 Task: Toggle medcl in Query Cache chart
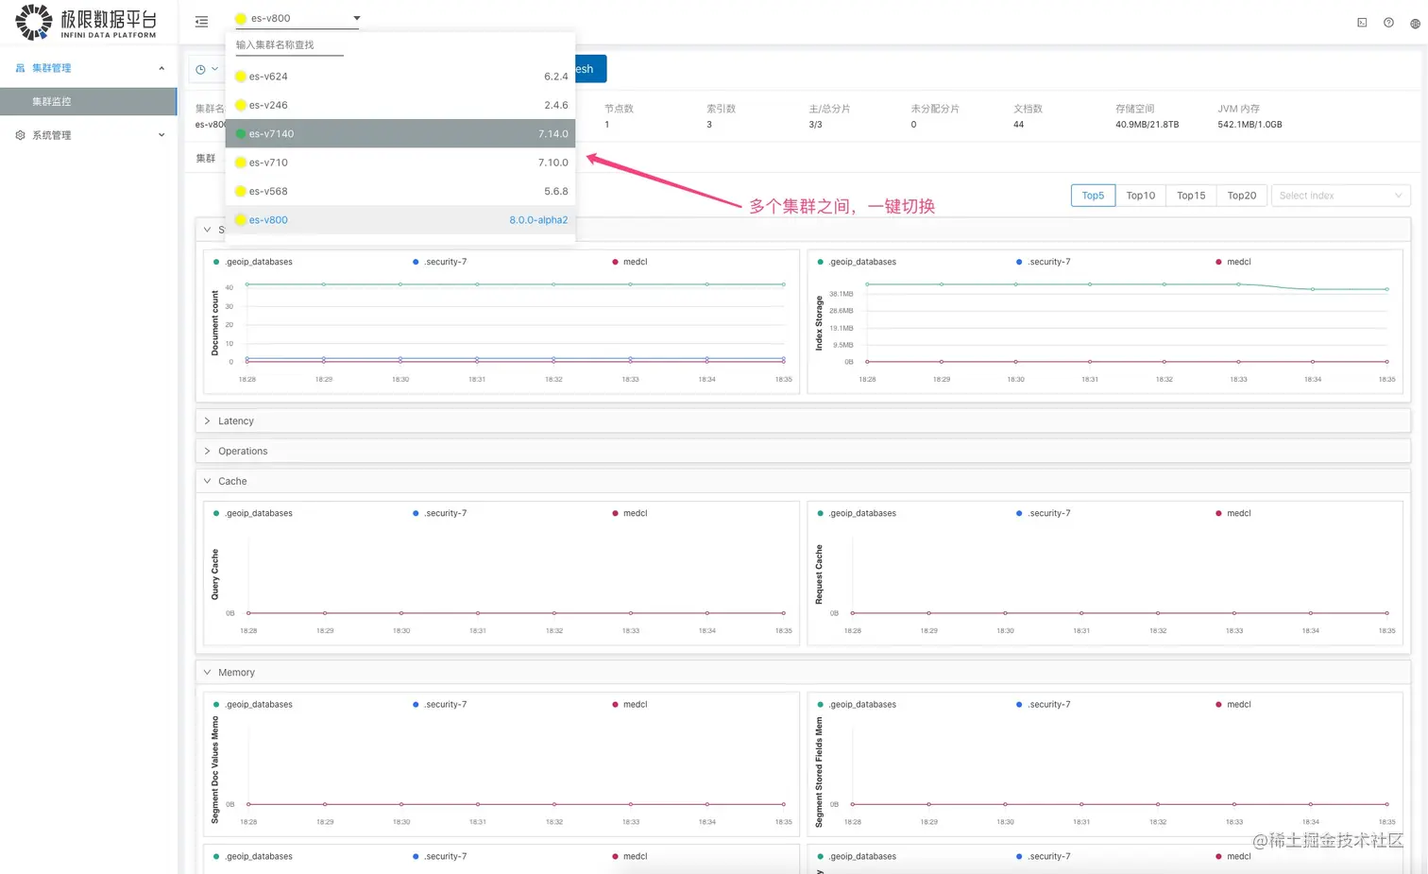coord(630,513)
